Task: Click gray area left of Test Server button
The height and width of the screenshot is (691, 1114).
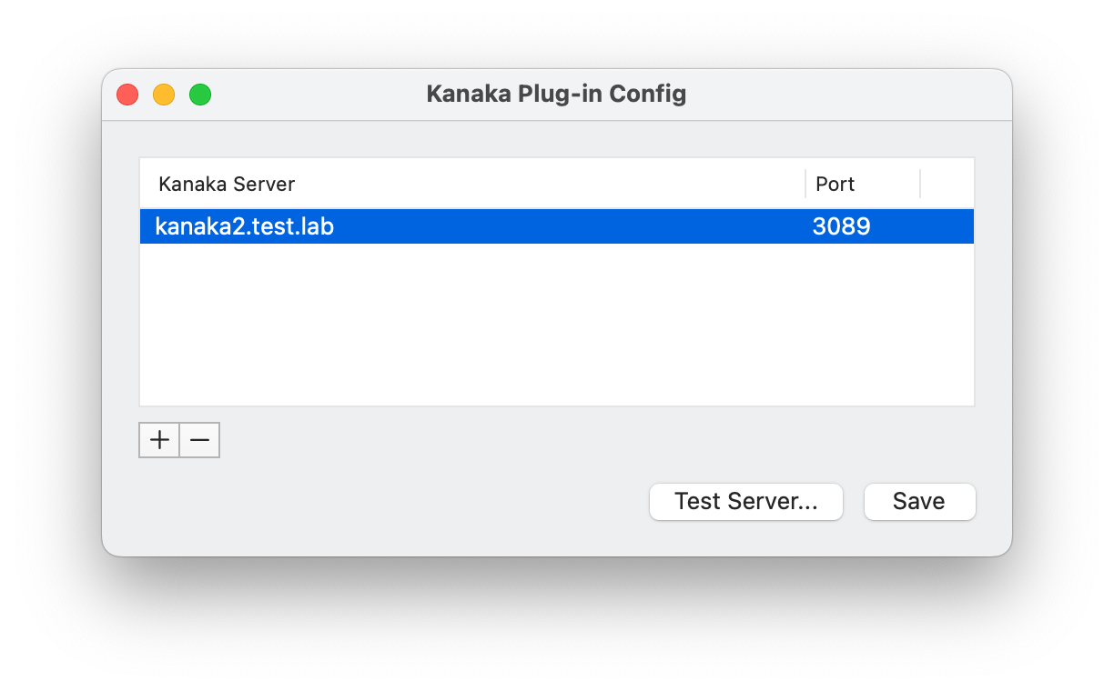Action: (x=410, y=502)
